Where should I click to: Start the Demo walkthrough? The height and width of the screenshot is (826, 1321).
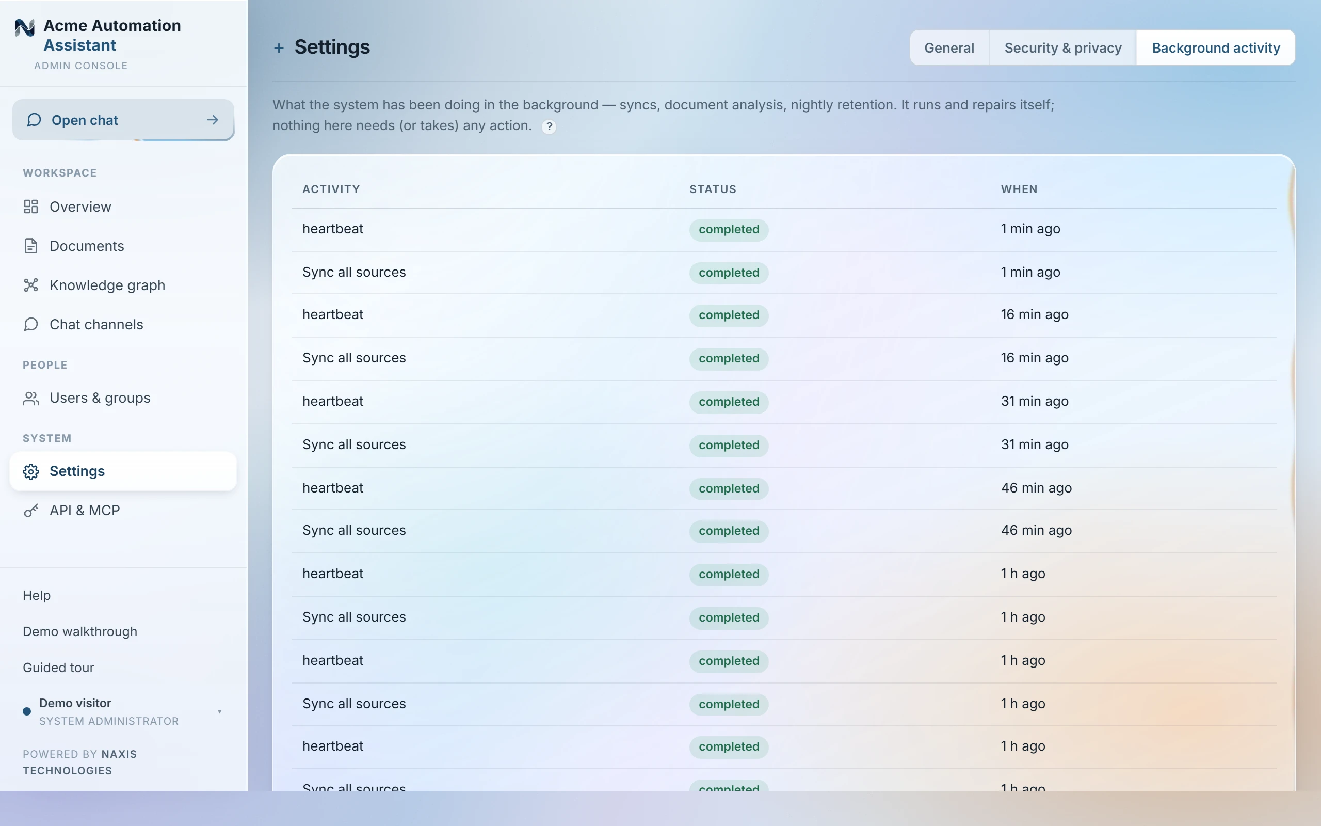[79, 631]
